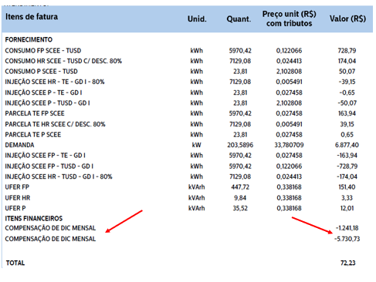Select the 'DEMANDA' row label
The image size is (376, 282).
19,145
